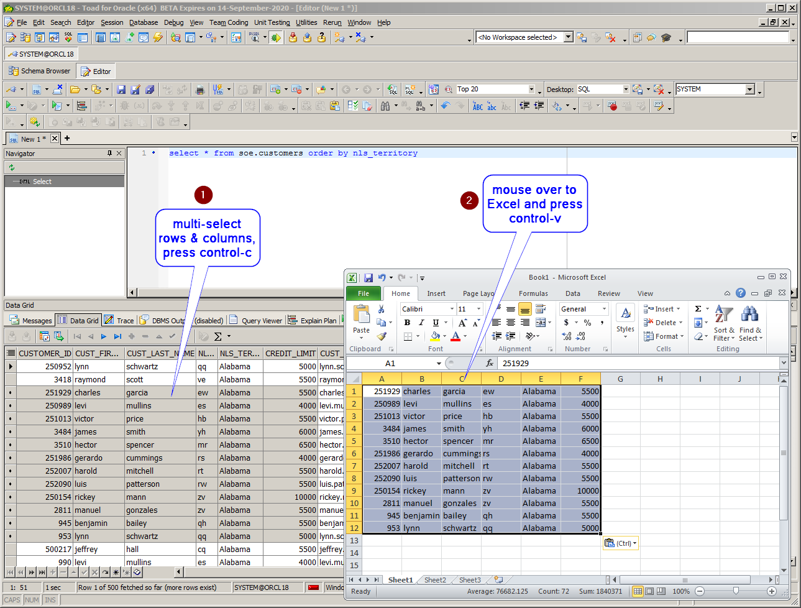
Task: Click AutoSum sigma icon in Excel Editing group
Action: pyautogui.click(x=698, y=309)
